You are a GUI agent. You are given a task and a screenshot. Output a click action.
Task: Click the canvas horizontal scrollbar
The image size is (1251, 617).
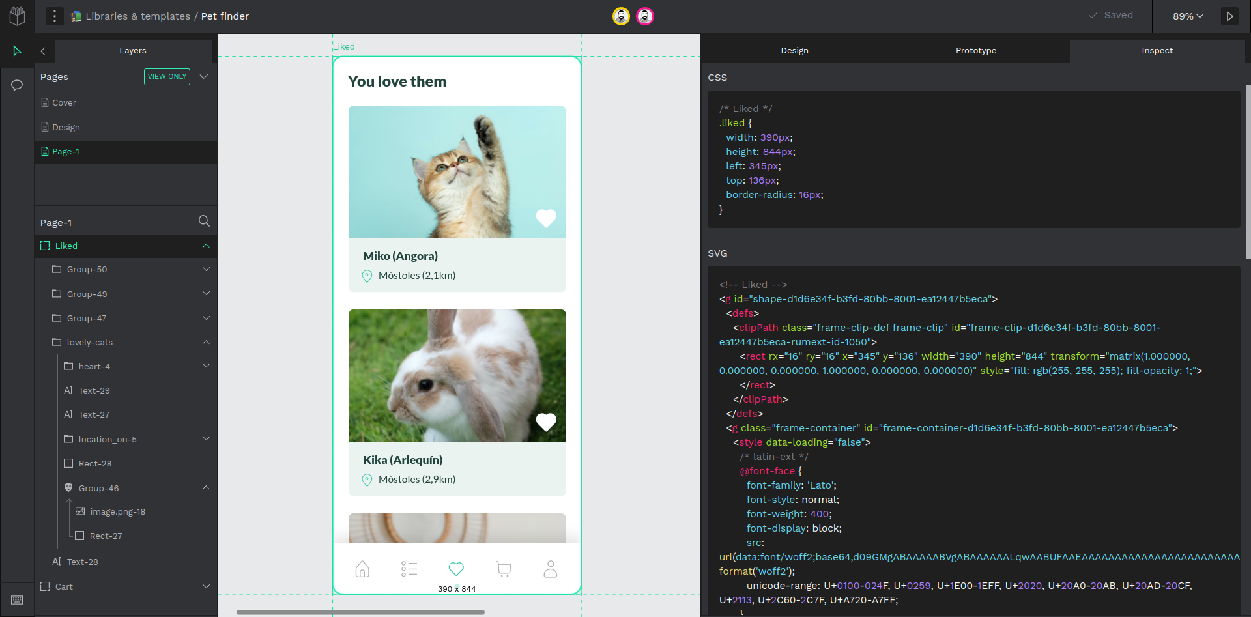point(360,612)
